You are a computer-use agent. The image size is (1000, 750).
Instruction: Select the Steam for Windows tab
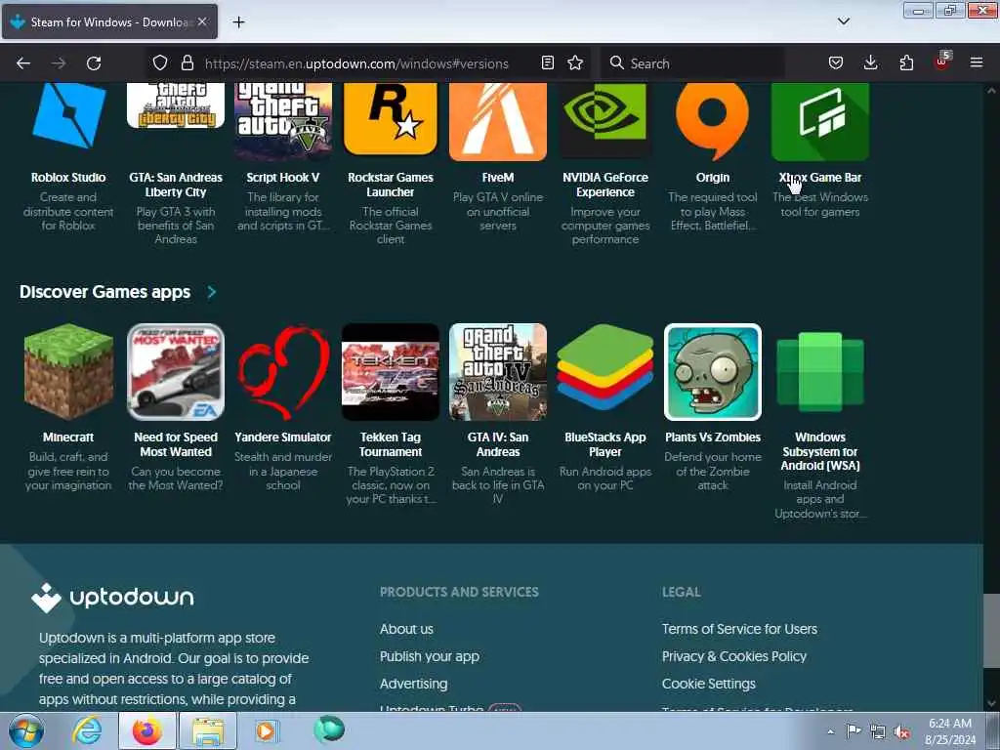109,21
